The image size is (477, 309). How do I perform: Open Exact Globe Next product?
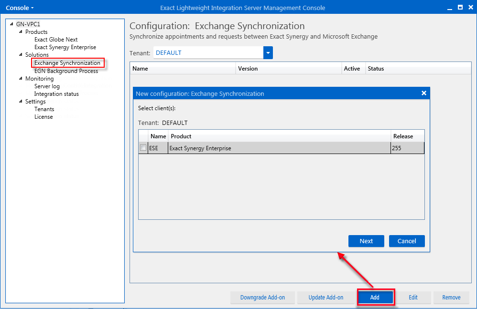click(56, 40)
